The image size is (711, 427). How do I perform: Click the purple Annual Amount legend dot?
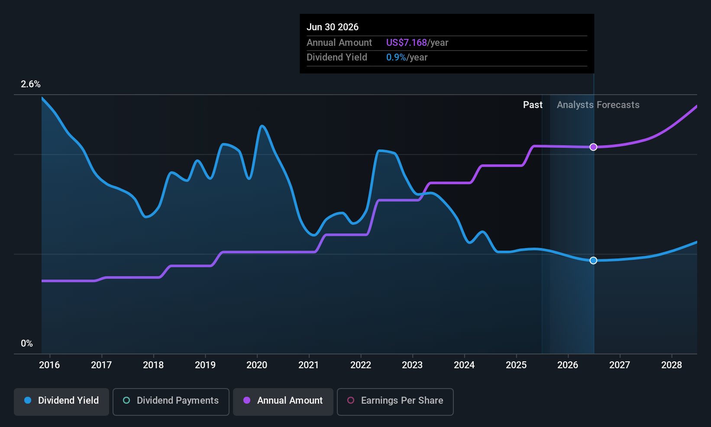(247, 400)
